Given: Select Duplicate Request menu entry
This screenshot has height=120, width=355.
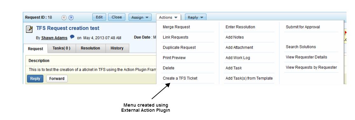Looking at the screenshot, I should tap(179, 47).
